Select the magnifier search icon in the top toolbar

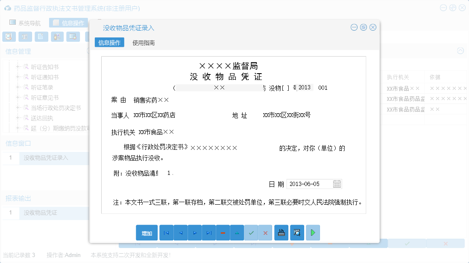coord(9,37)
